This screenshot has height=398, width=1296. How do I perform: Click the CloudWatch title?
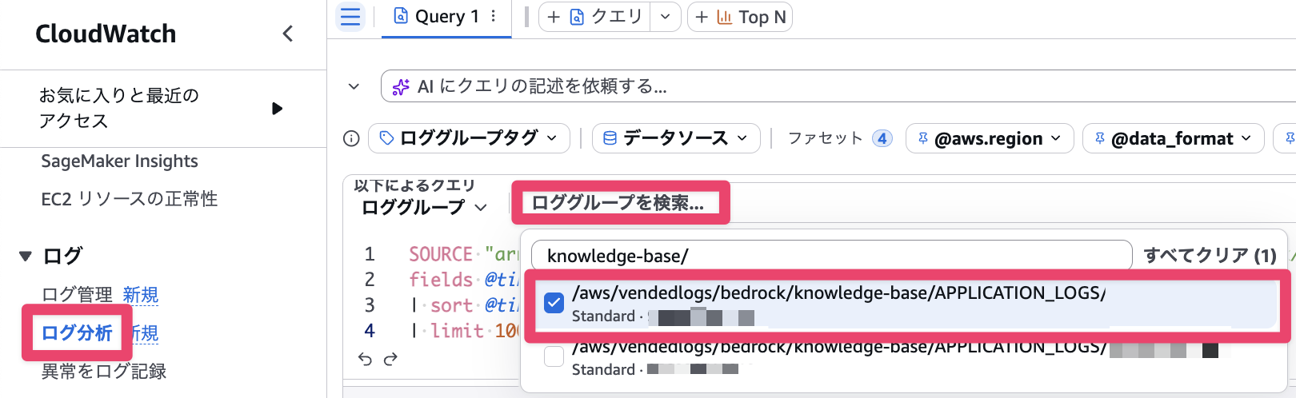click(x=106, y=34)
